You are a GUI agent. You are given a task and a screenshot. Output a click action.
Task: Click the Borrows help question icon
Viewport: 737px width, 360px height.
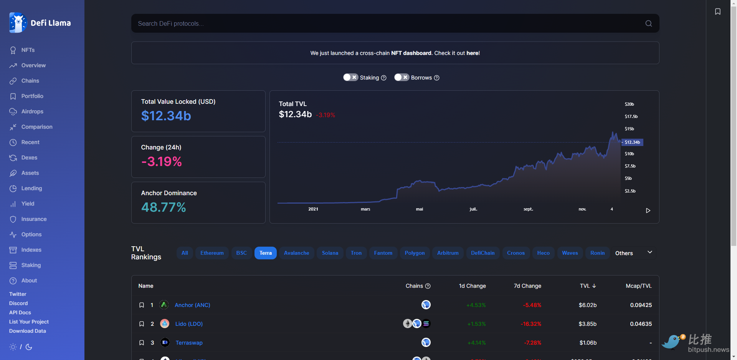pos(436,78)
